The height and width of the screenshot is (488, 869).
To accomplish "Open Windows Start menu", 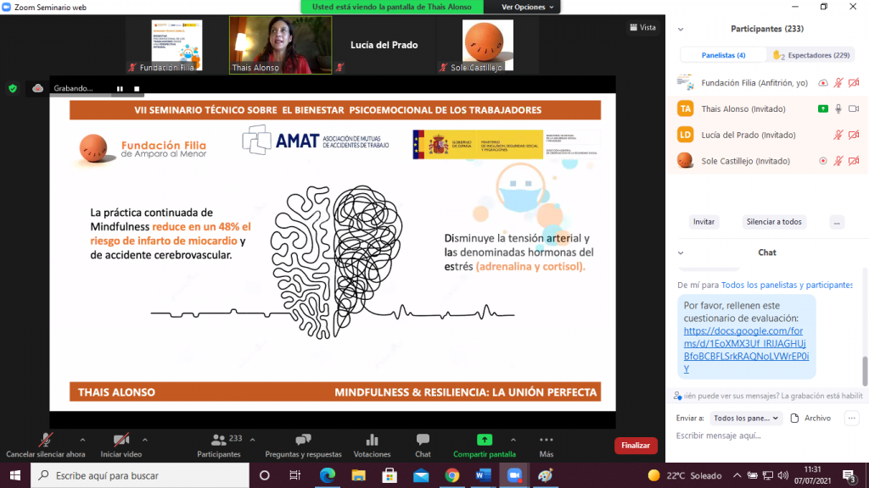I will coord(15,475).
